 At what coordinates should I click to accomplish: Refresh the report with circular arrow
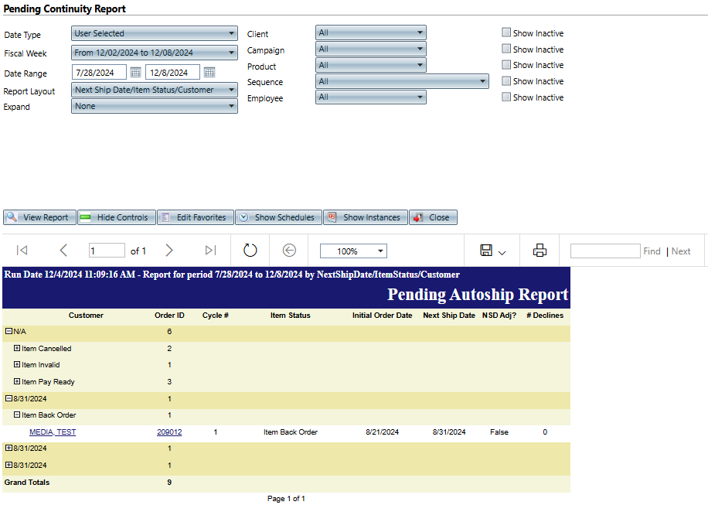250,251
